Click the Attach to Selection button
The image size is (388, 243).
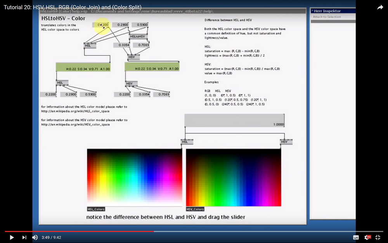[x=327, y=17]
